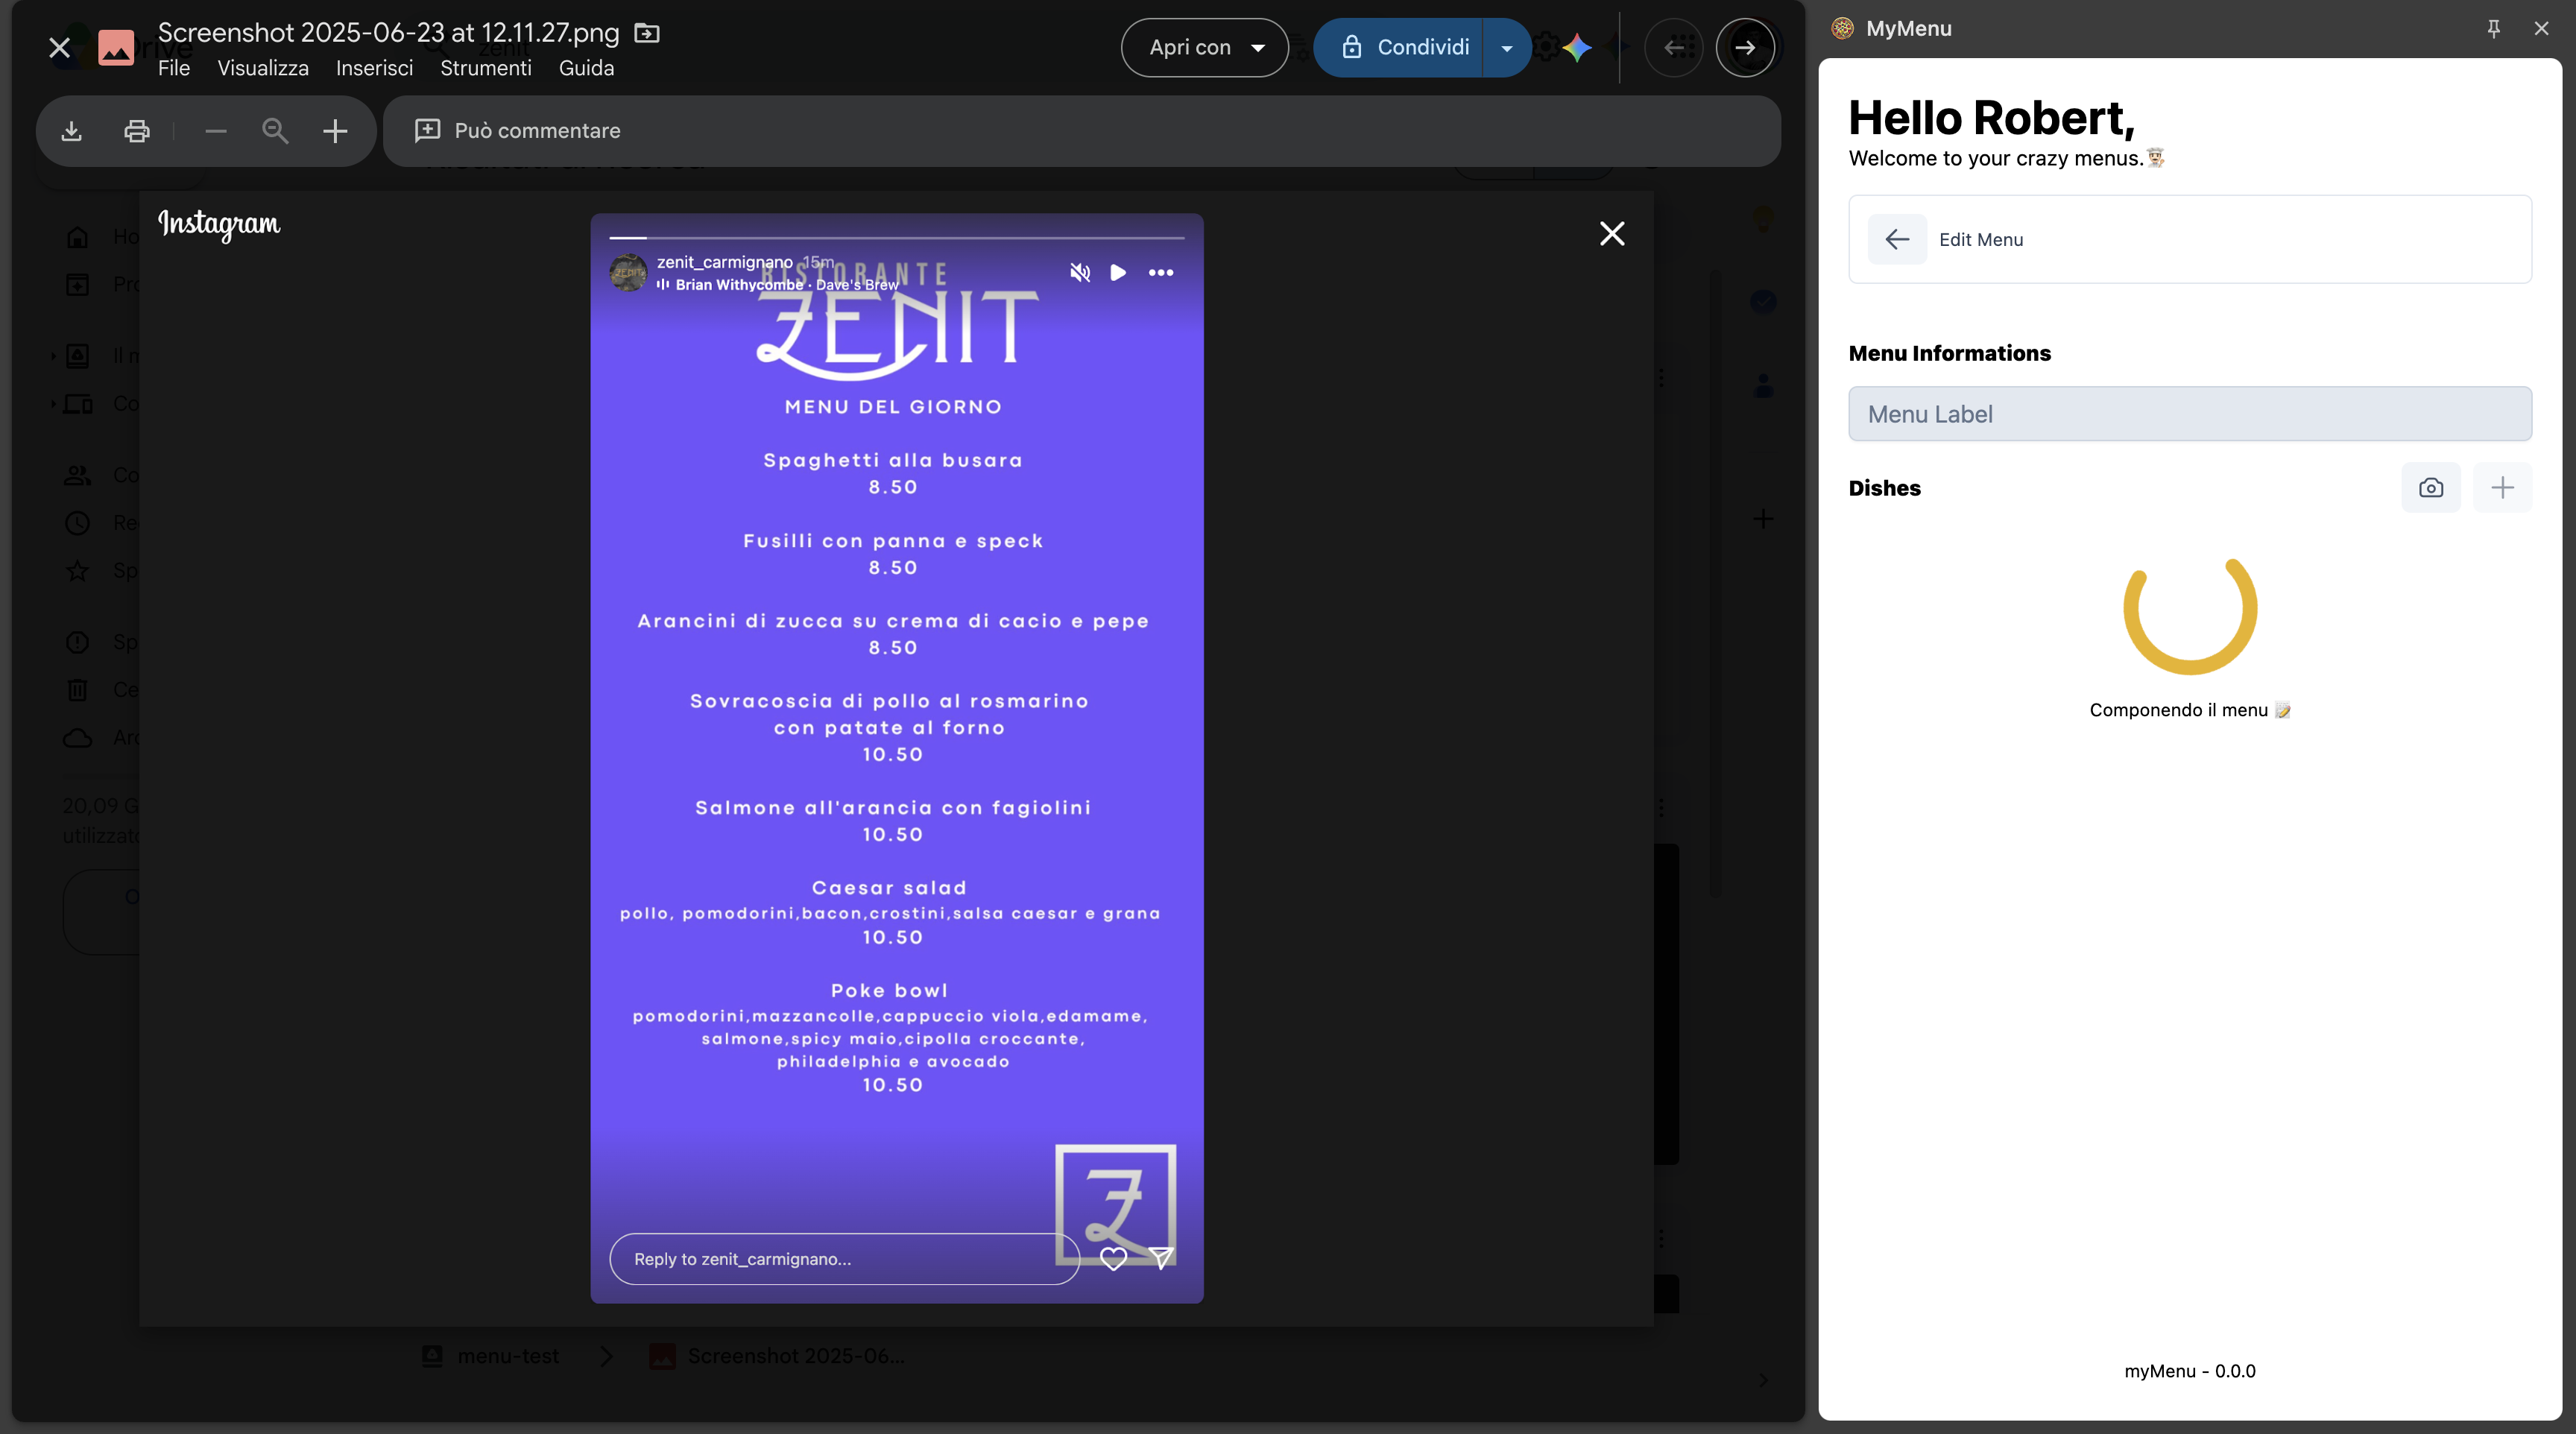Viewport: 2576px width, 1434px height.
Task: Close the Drive image preview
Action: [x=59, y=47]
